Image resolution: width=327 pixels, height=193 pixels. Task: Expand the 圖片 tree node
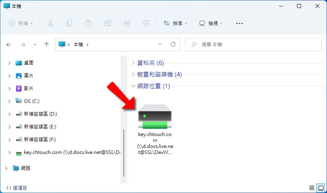point(9,76)
